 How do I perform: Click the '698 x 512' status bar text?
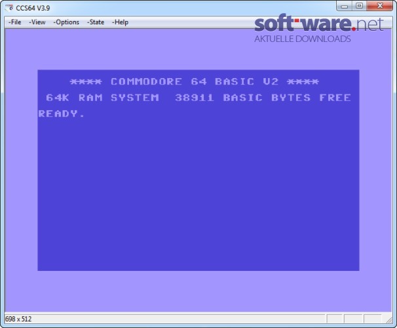tap(18, 319)
